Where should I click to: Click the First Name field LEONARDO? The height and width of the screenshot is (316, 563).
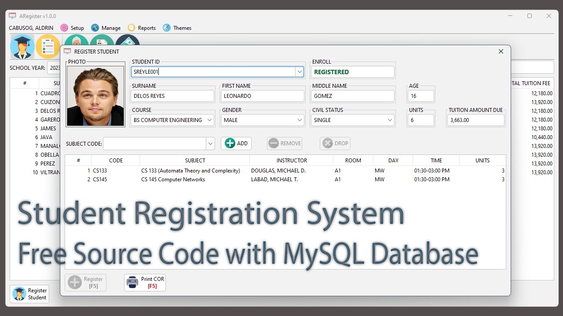[x=263, y=96]
